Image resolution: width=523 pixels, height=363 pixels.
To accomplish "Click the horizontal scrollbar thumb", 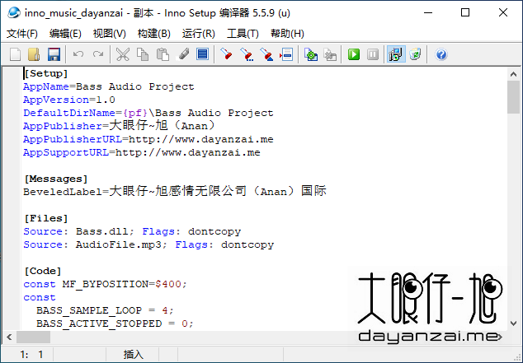I will pos(33,337).
